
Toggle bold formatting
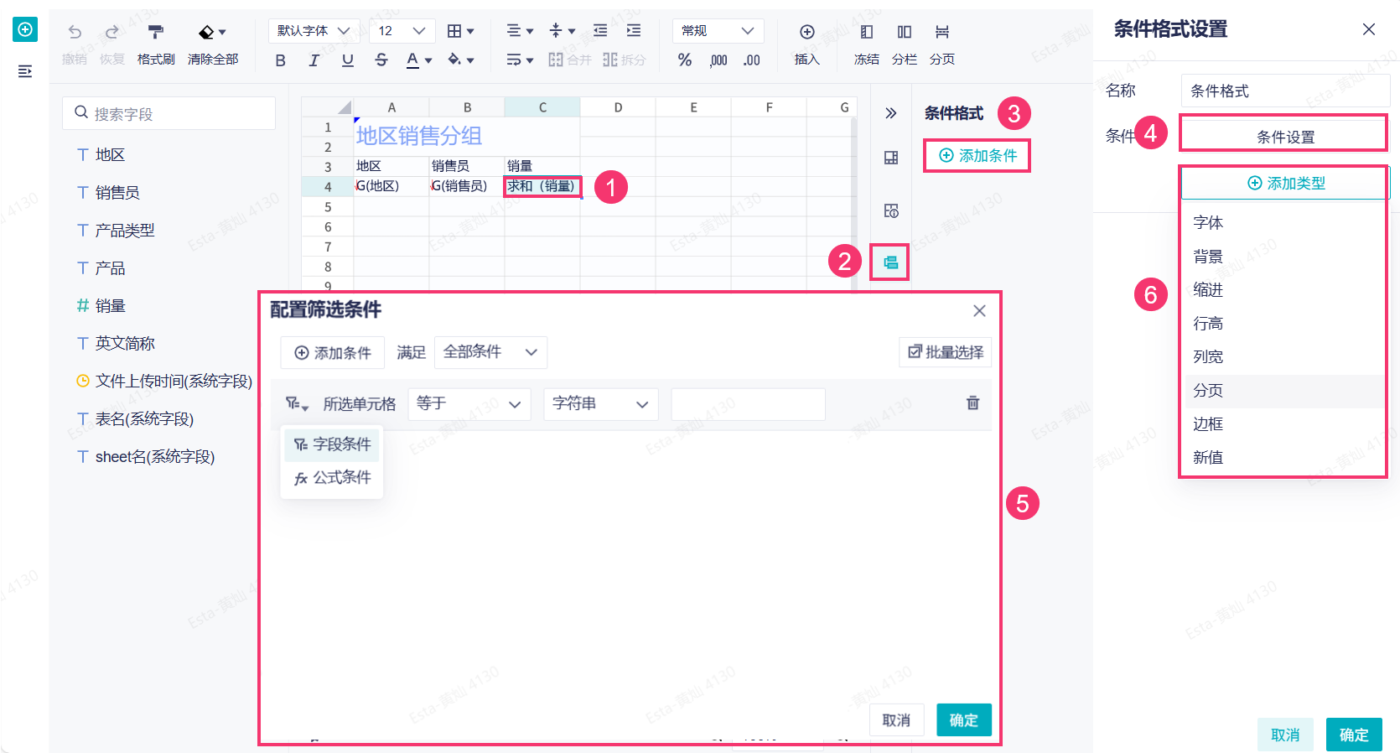[x=281, y=60]
